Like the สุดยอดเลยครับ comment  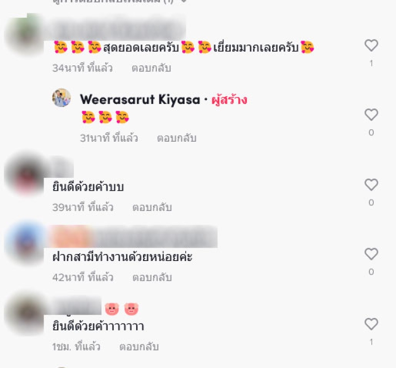[x=371, y=46]
